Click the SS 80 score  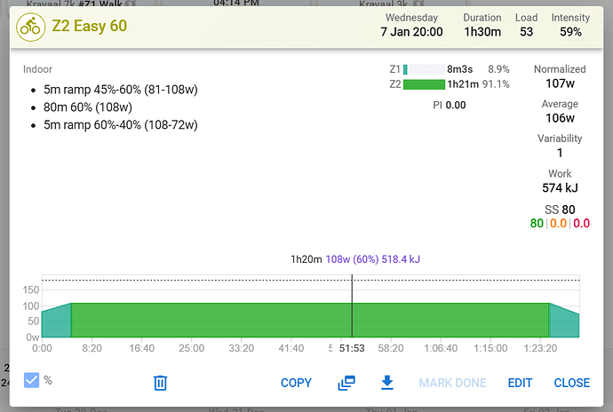tap(560, 210)
